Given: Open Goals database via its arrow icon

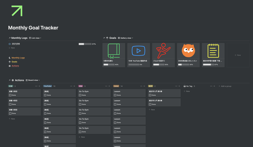Looking at the screenshot, I should [x=104, y=38].
